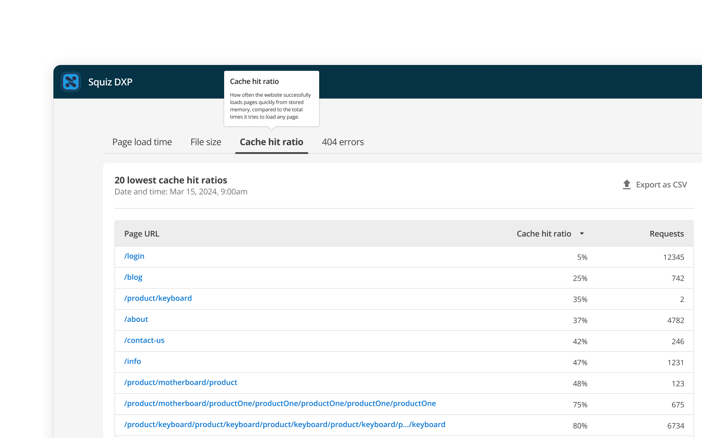Click the Squiz DXP logo icon
Viewport: 702px width, 438px height.
pos(71,82)
